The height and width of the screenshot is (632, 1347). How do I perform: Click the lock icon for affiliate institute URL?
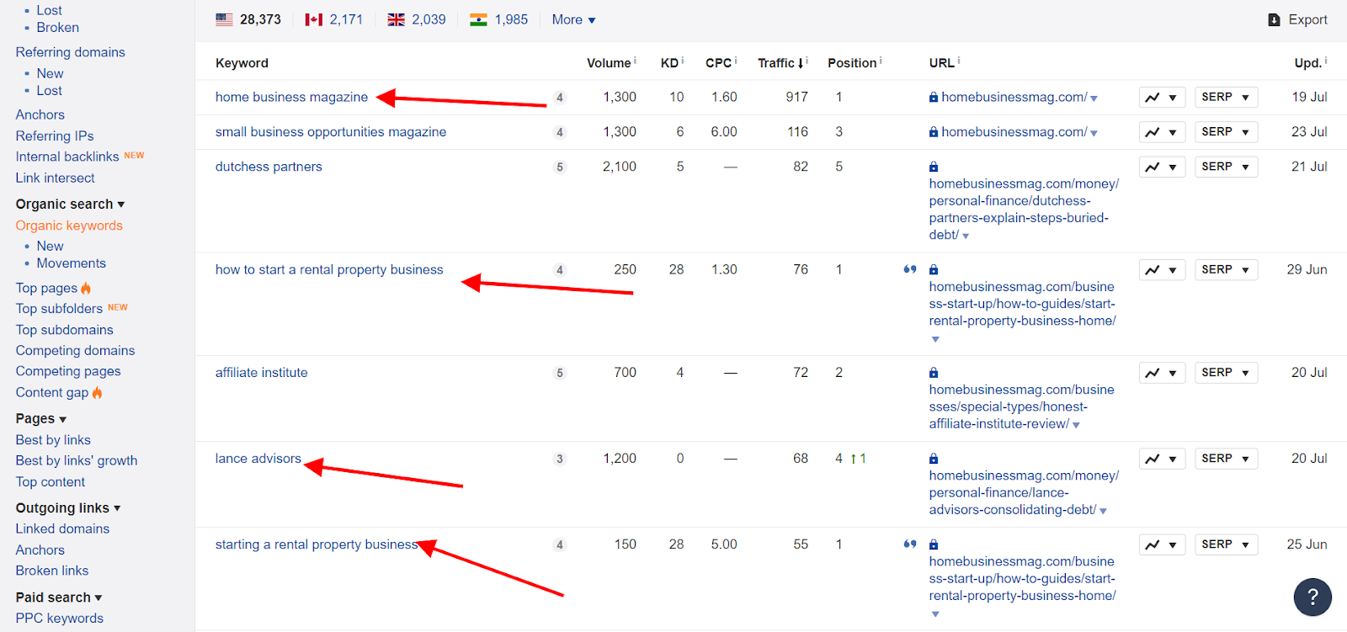pos(934,373)
